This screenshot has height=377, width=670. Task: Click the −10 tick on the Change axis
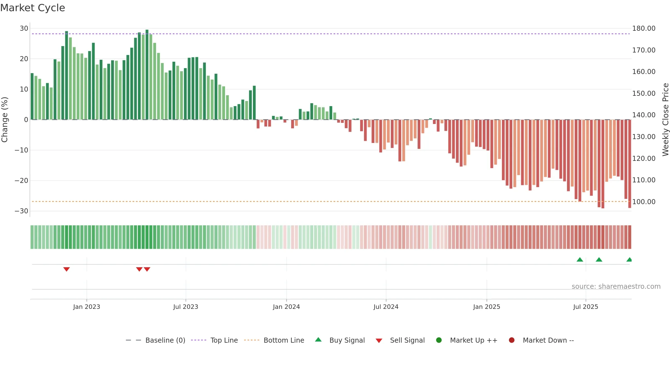tap(21, 150)
